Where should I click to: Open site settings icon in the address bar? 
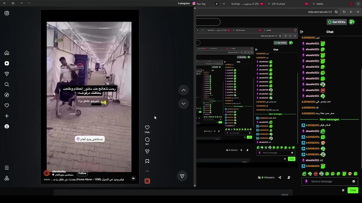click(336, 12)
